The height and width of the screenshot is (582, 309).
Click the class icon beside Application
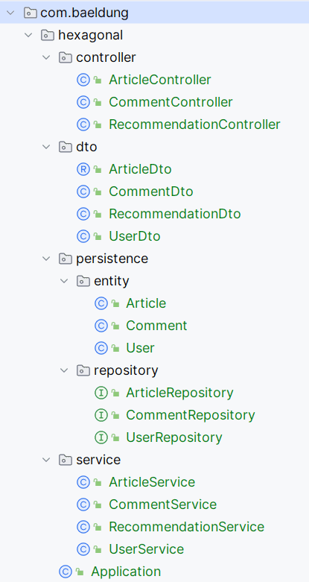click(66, 572)
